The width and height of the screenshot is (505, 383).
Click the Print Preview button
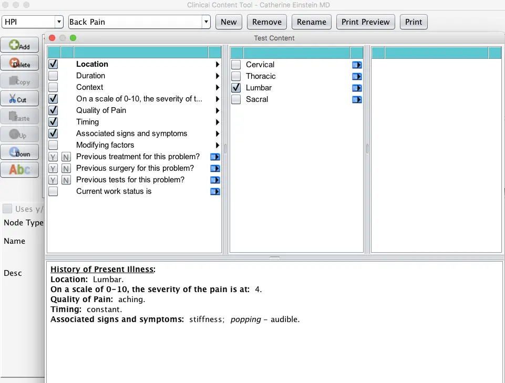[365, 22]
